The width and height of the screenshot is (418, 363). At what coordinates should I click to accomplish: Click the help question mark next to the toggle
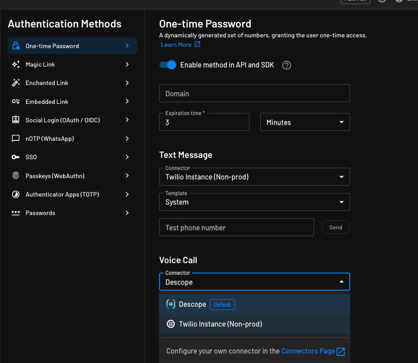(286, 65)
